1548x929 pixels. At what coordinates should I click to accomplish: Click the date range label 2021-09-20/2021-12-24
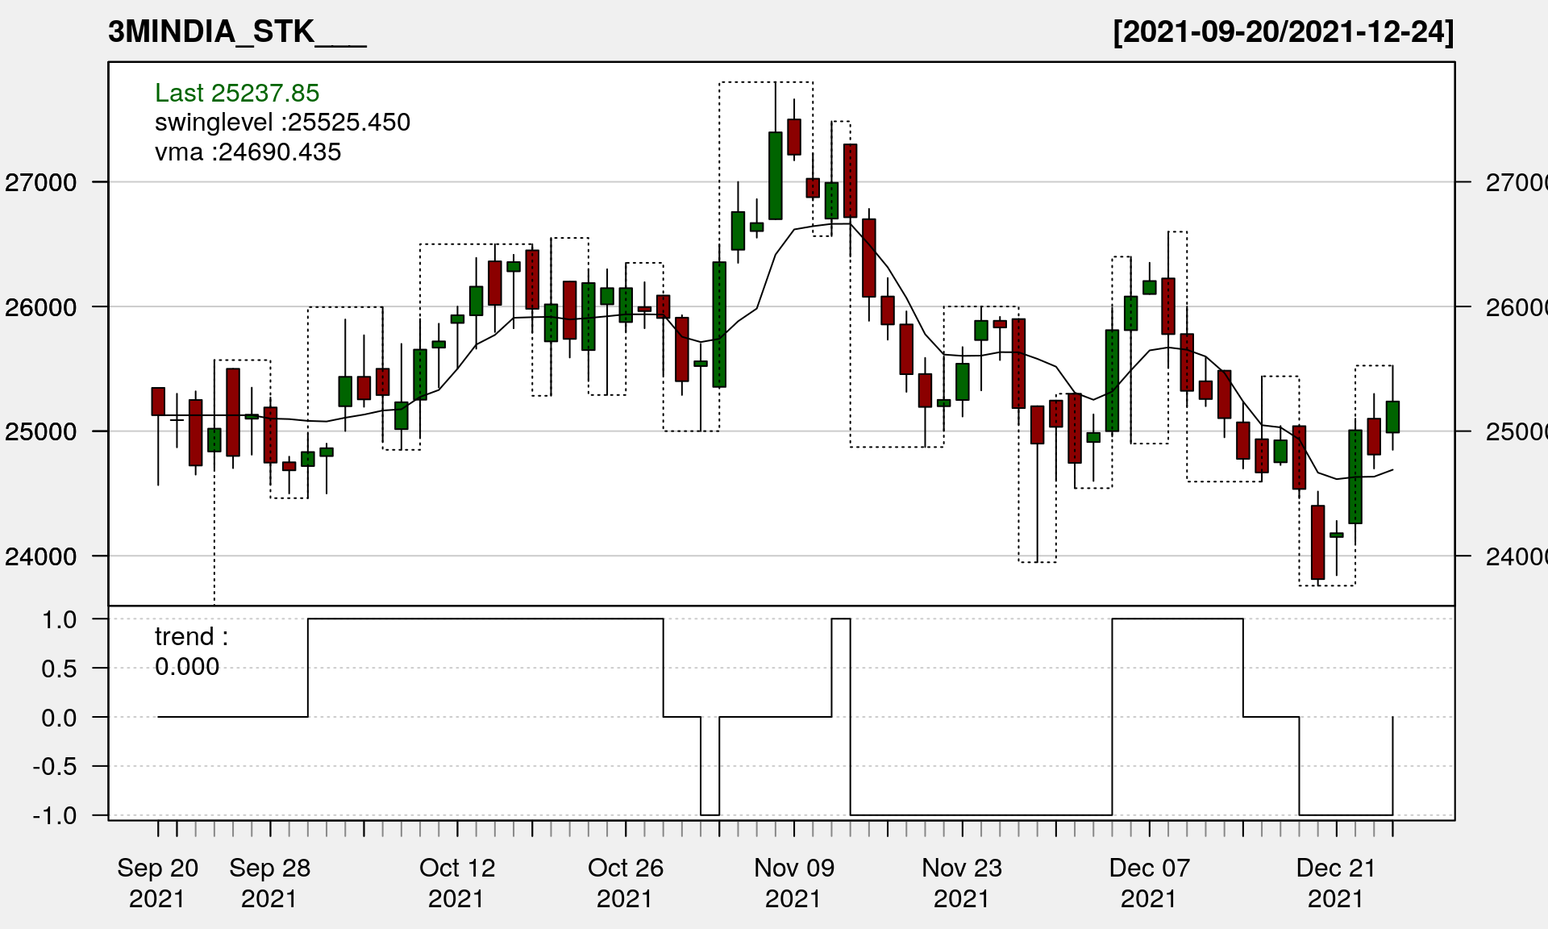click(x=1283, y=31)
